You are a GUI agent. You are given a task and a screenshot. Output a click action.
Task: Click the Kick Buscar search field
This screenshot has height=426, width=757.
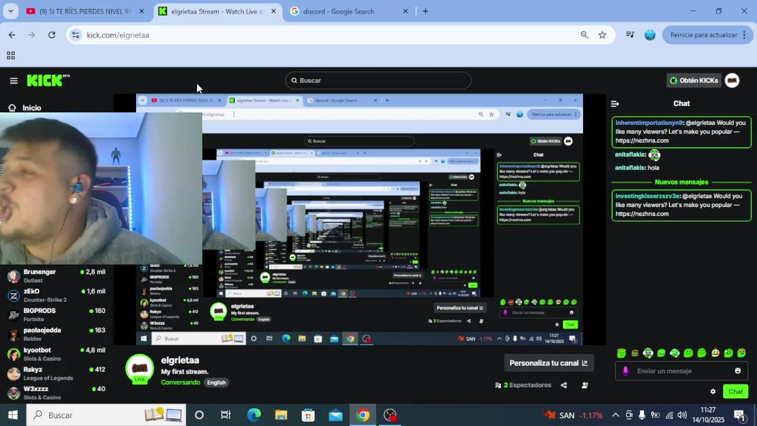(378, 80)
